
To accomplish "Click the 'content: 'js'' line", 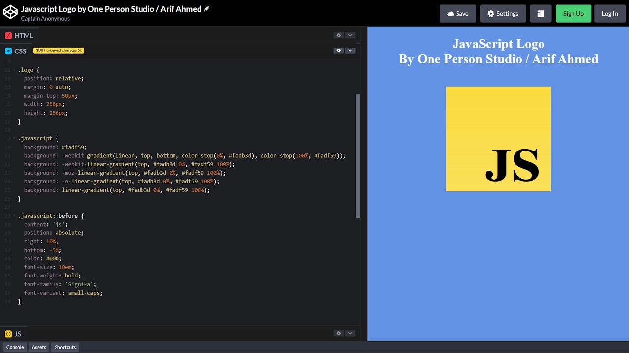I will point(46,224).
